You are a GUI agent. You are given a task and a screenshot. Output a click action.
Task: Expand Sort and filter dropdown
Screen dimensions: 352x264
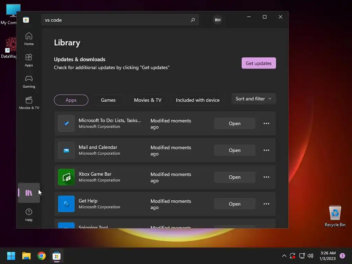tap(254, 99)
